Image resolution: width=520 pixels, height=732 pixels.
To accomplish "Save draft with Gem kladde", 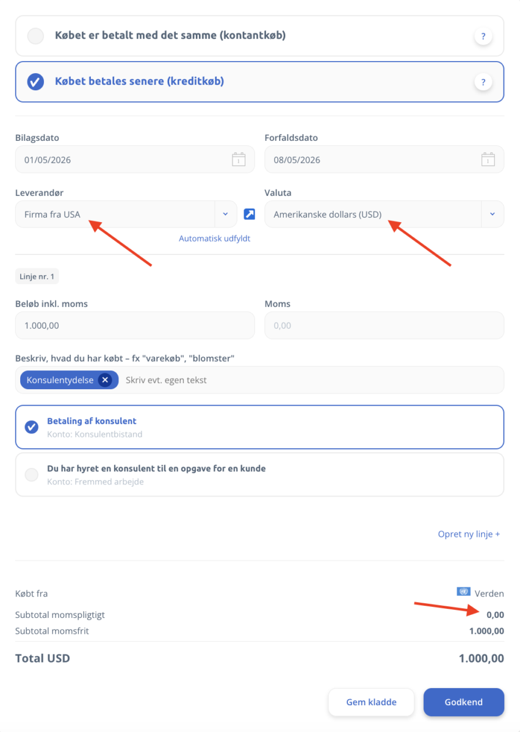I will pos(371,702).
